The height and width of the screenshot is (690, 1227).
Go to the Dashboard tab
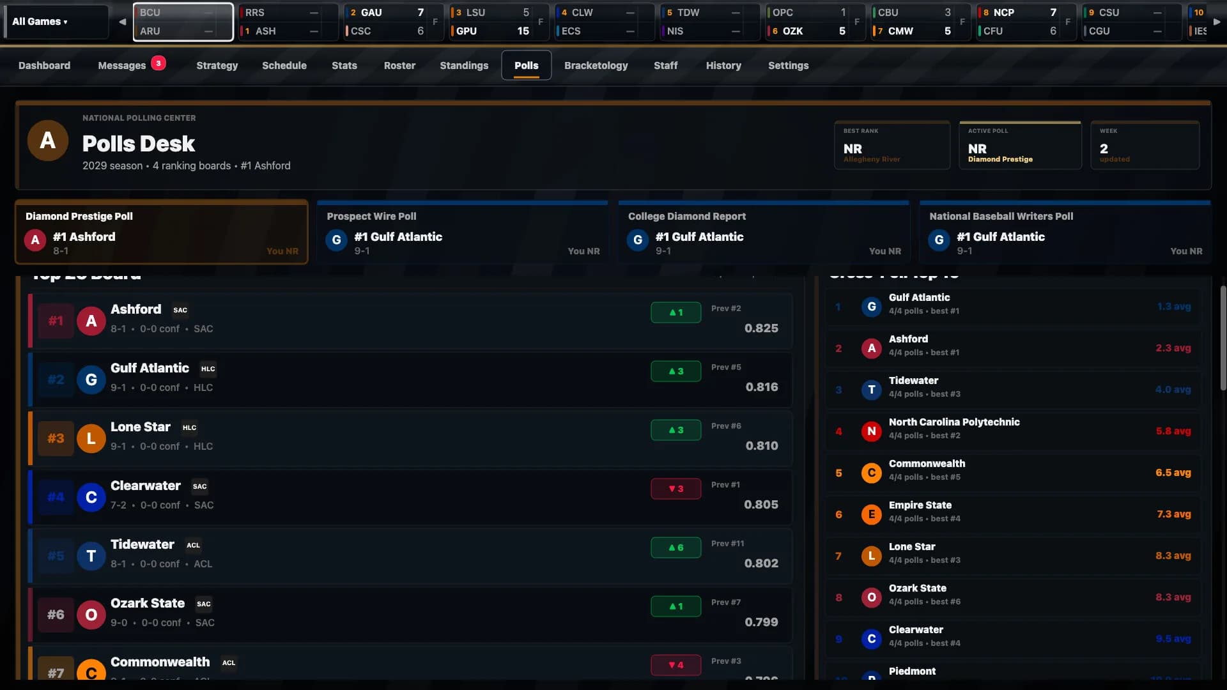point(44,65)
